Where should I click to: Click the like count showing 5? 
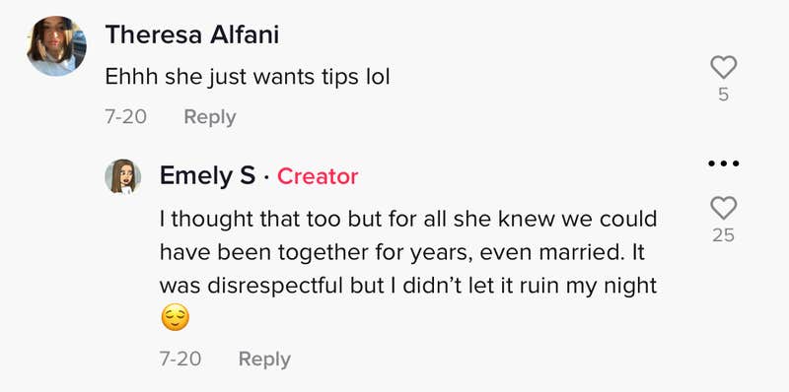(723, 95)
